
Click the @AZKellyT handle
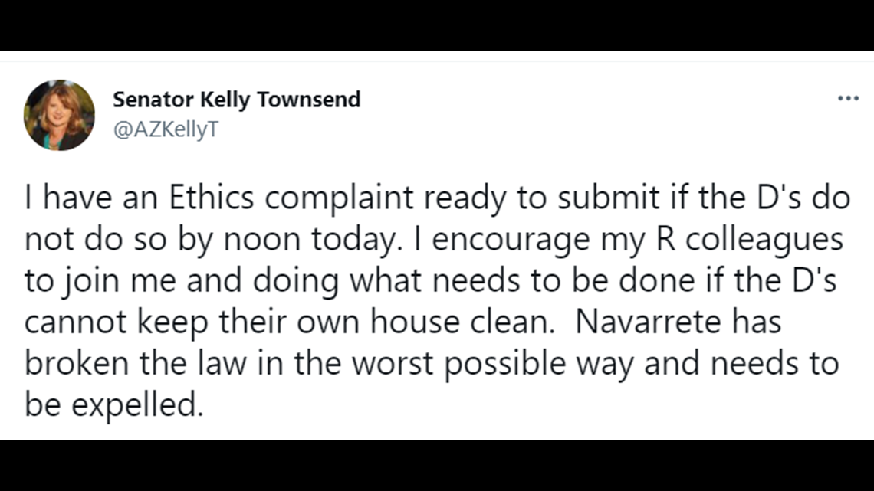pyautogui.click(x=166, y=129)
